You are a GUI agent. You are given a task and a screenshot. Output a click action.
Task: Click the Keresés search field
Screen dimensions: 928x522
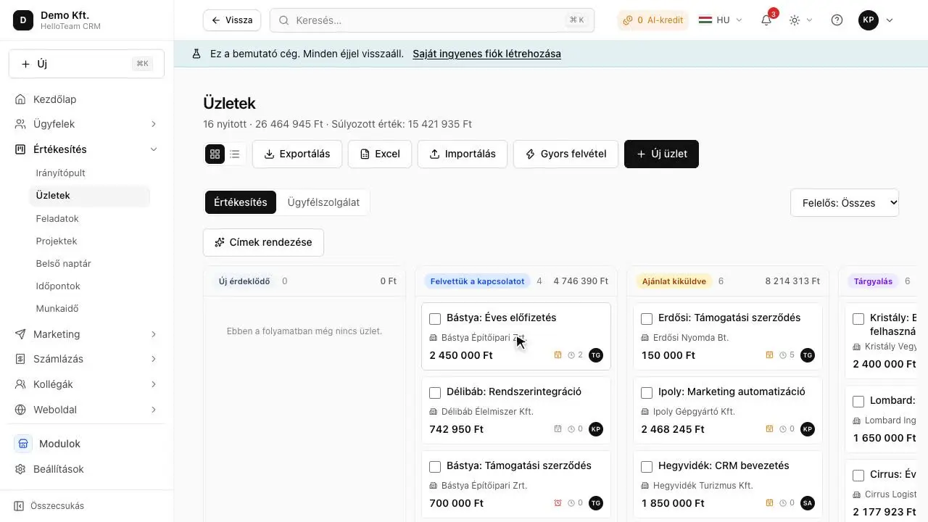click(x=432, y=20)
